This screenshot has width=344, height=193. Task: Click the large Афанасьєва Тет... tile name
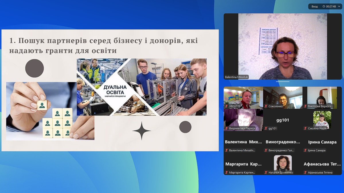coord(322,164)
